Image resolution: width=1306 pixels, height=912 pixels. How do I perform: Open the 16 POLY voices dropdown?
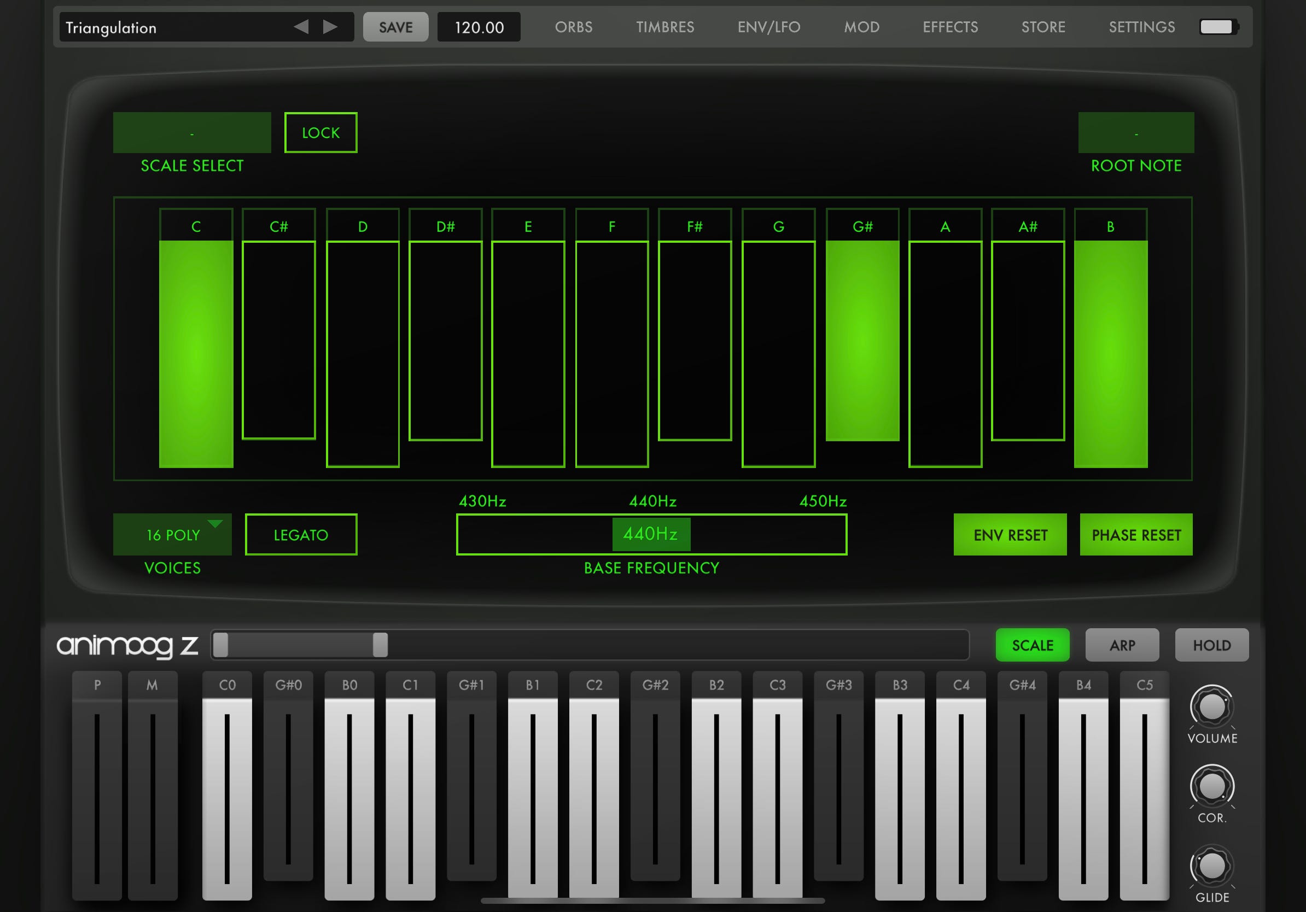(172, 535)
